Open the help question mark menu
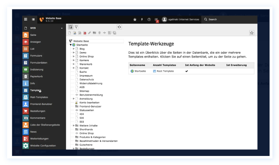 [x=149, y=20]
